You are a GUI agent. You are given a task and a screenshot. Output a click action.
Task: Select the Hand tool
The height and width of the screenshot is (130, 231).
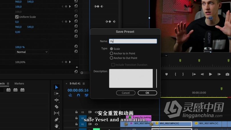pos(56,126)
